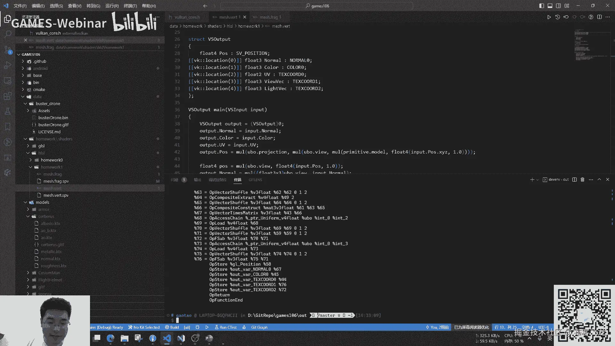
Task: Click the CMake debug bug icon
Action: click(197, 327)
